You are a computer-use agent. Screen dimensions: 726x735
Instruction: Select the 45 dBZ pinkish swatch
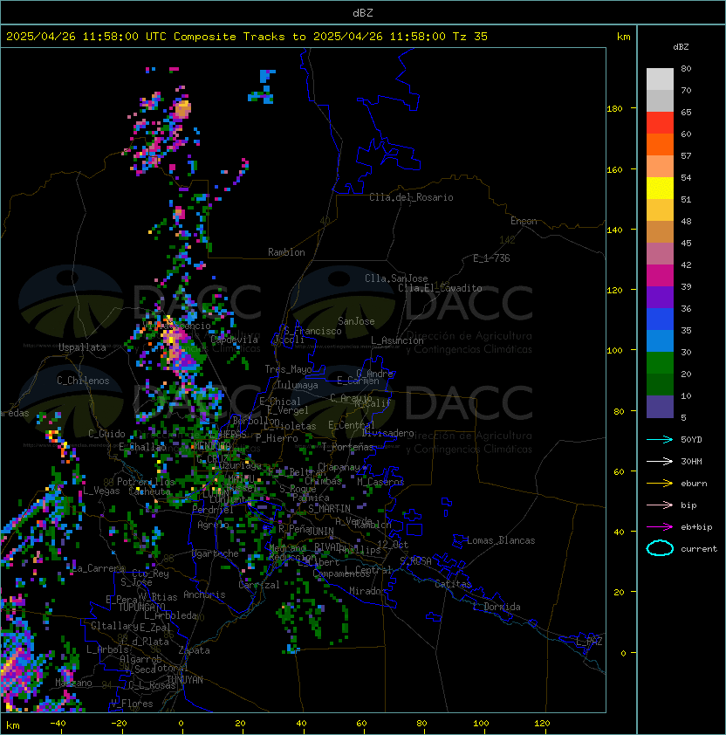(x=660, y=254)
